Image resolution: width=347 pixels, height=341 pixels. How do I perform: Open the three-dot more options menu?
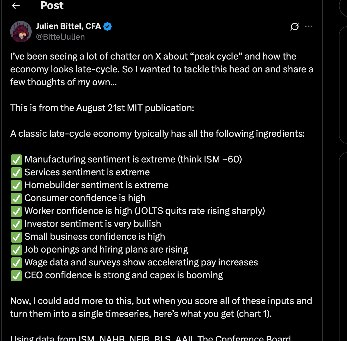(309, 27)
